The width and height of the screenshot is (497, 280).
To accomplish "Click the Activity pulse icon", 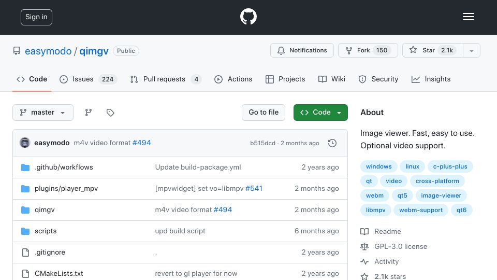I will click(364, 261).
